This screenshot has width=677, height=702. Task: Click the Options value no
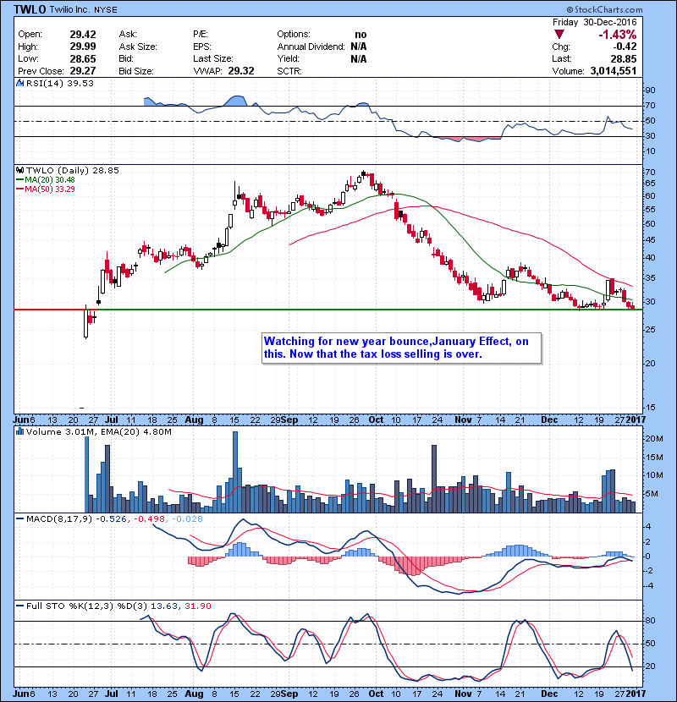tap(361, 35)
